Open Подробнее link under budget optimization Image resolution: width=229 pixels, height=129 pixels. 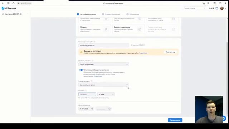tap(98, 76)
